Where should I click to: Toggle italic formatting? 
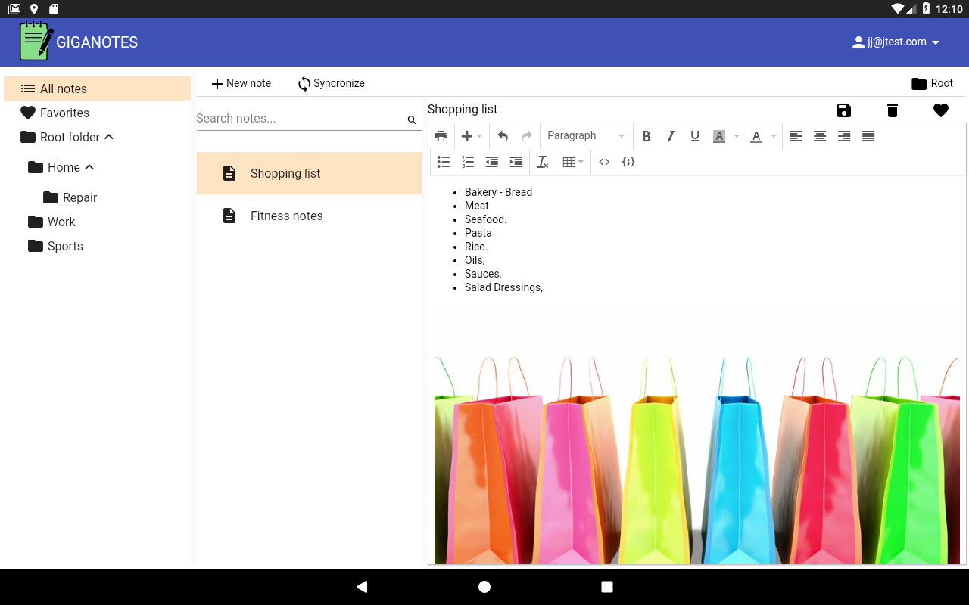pos(671,136)
